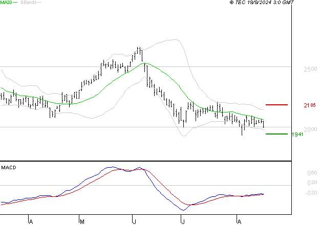Click the 060 MACD axis label
This screenshot has width=321, height=225.
click(x=312, y=173)
